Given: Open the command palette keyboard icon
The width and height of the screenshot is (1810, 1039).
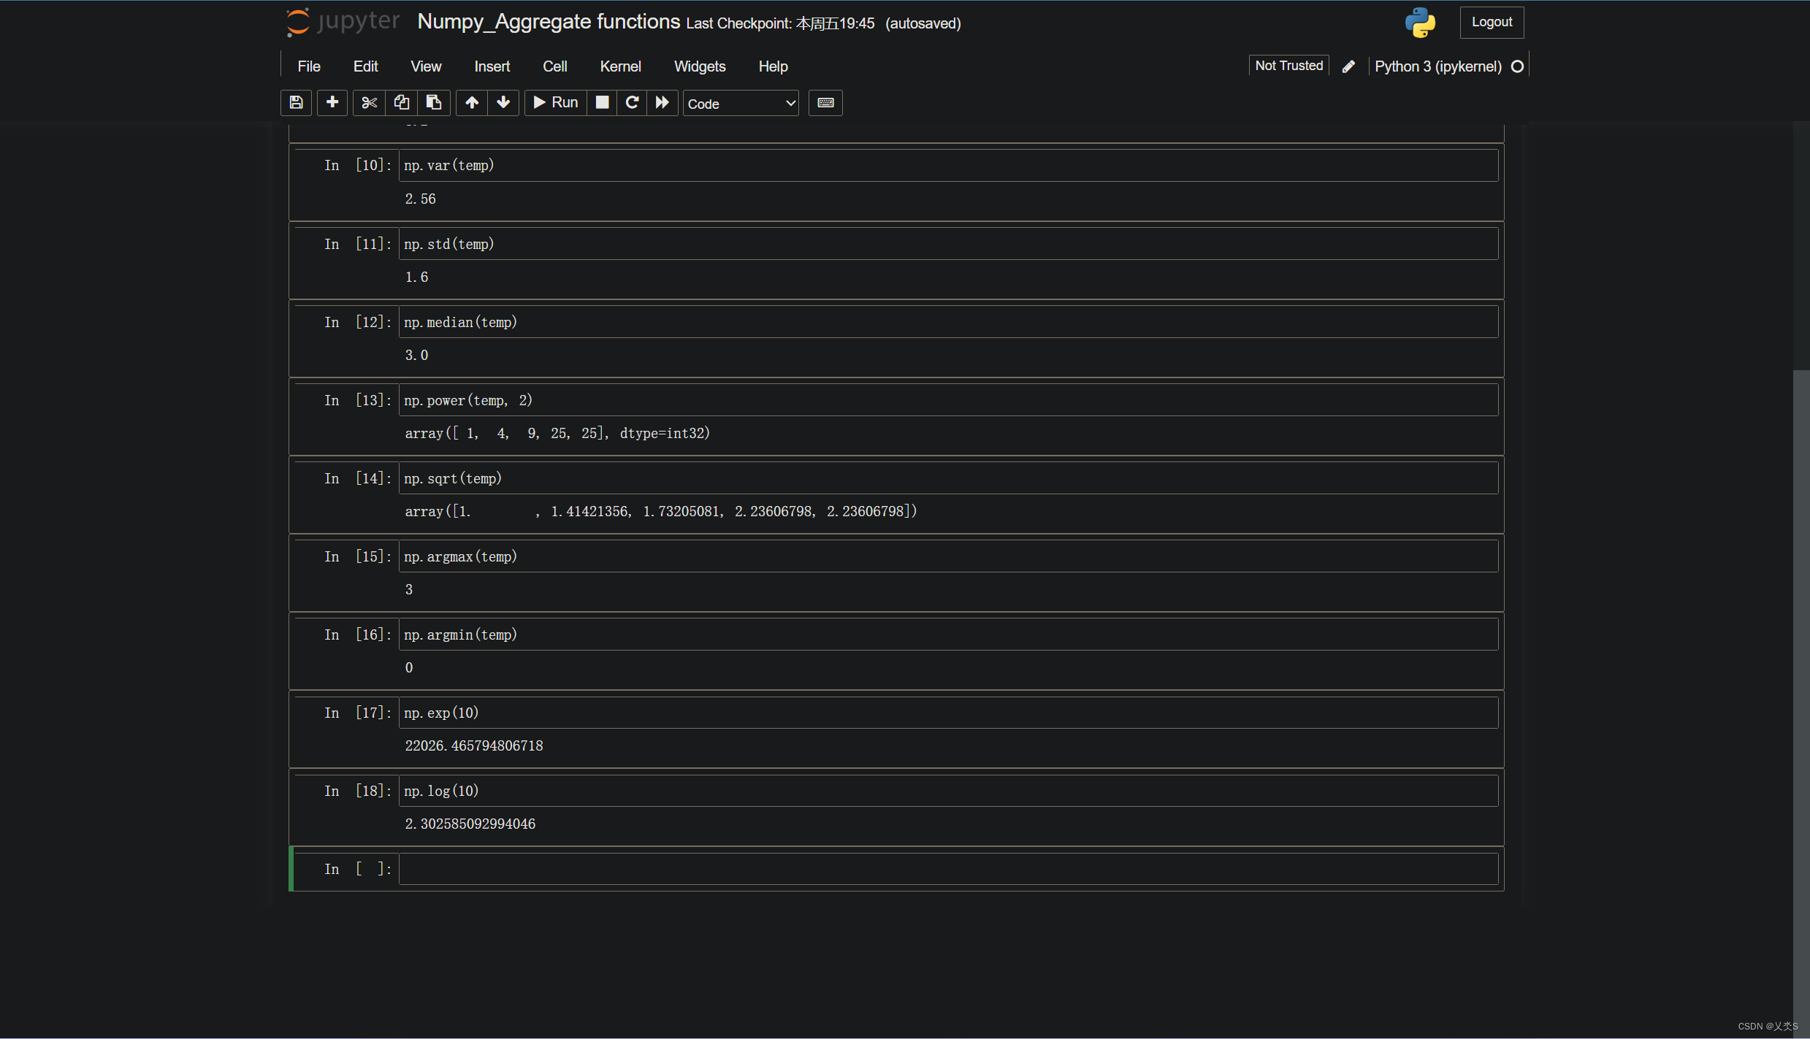Looking at the screenshot, I should [x=825, y=103].
